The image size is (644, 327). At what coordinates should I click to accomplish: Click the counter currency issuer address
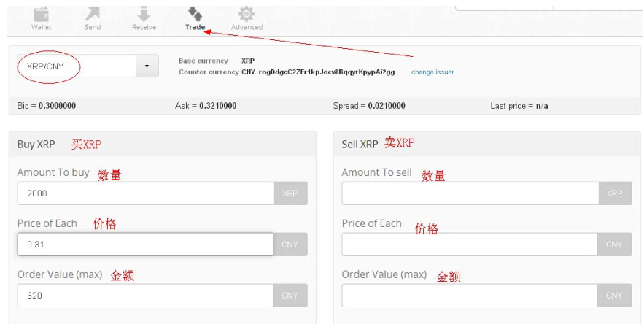(x=327, y=72)
